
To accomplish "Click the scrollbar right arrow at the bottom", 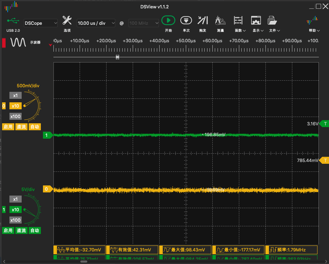I will (327, 262).
